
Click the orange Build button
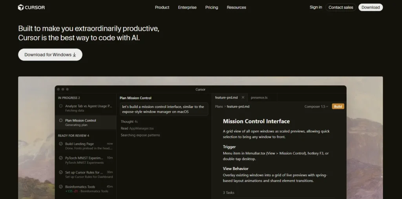(x=338, y=107)
